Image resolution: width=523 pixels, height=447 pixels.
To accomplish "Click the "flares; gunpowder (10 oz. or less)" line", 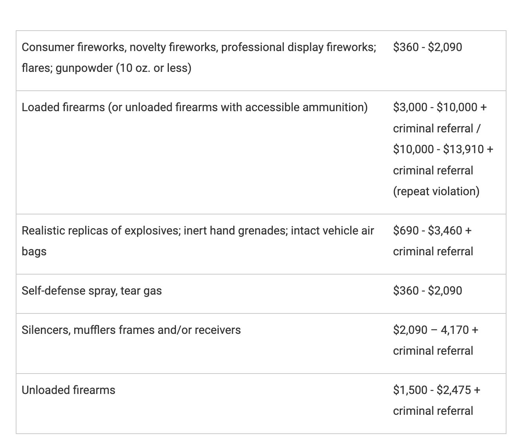I will [x=106, y=68].
